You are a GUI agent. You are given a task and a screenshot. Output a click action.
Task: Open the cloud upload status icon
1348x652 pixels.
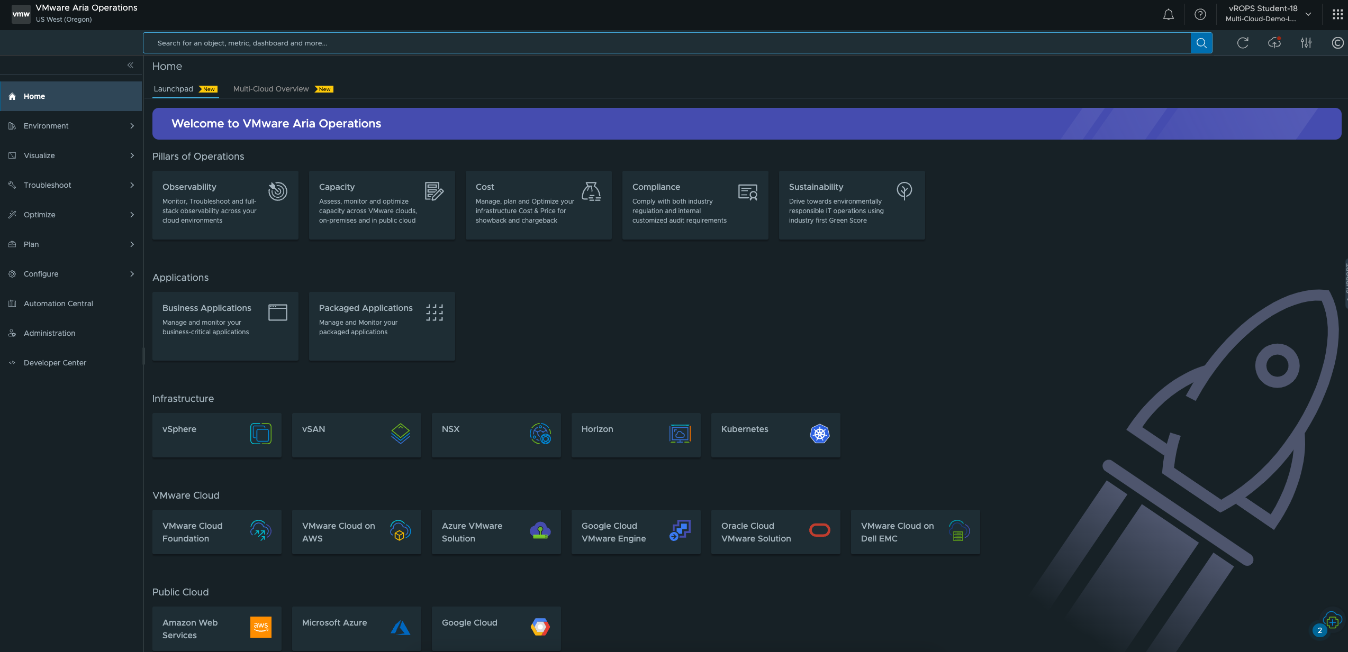[1274, 43]
